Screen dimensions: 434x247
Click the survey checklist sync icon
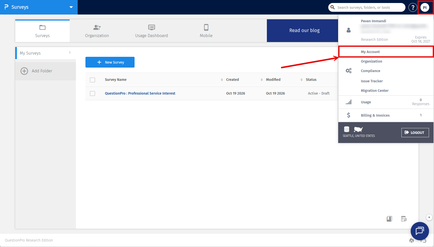pos(404,219)
